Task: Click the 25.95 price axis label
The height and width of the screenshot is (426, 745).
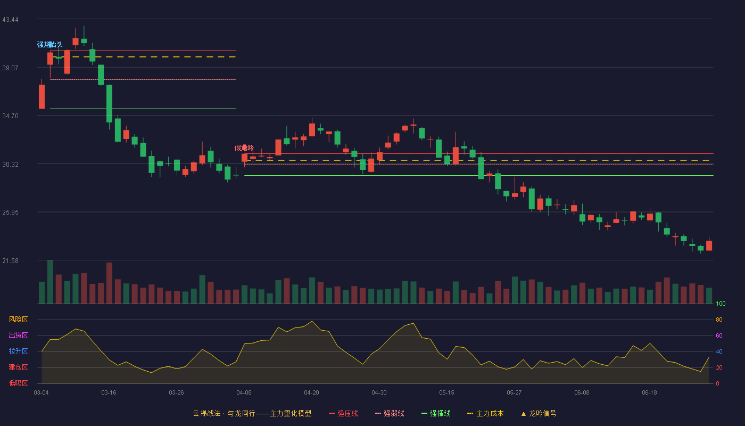Action: (x=10, y=212)
